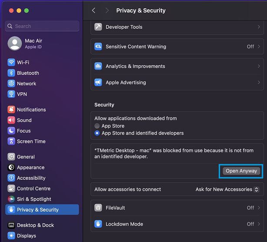Screen dimensions: 267x242
Task: Click the Control Centre icon
Action: pyautogui.click(x=11, y=188)
